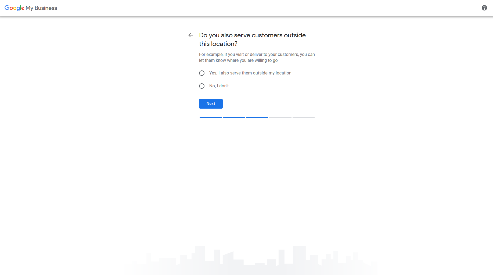493x275 pixels.
Task: Go back using the left arrow icon
Action: click(190, 35)
